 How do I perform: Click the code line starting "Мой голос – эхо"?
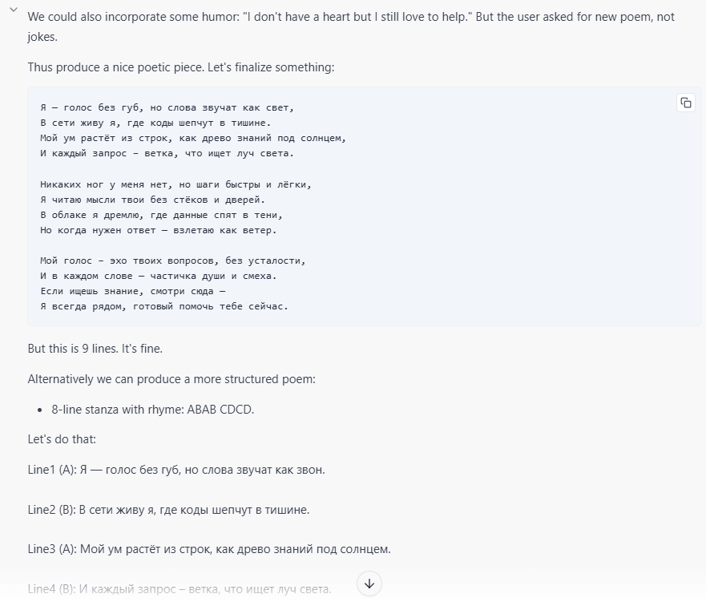pyautogui.click(x=173, y=261)
